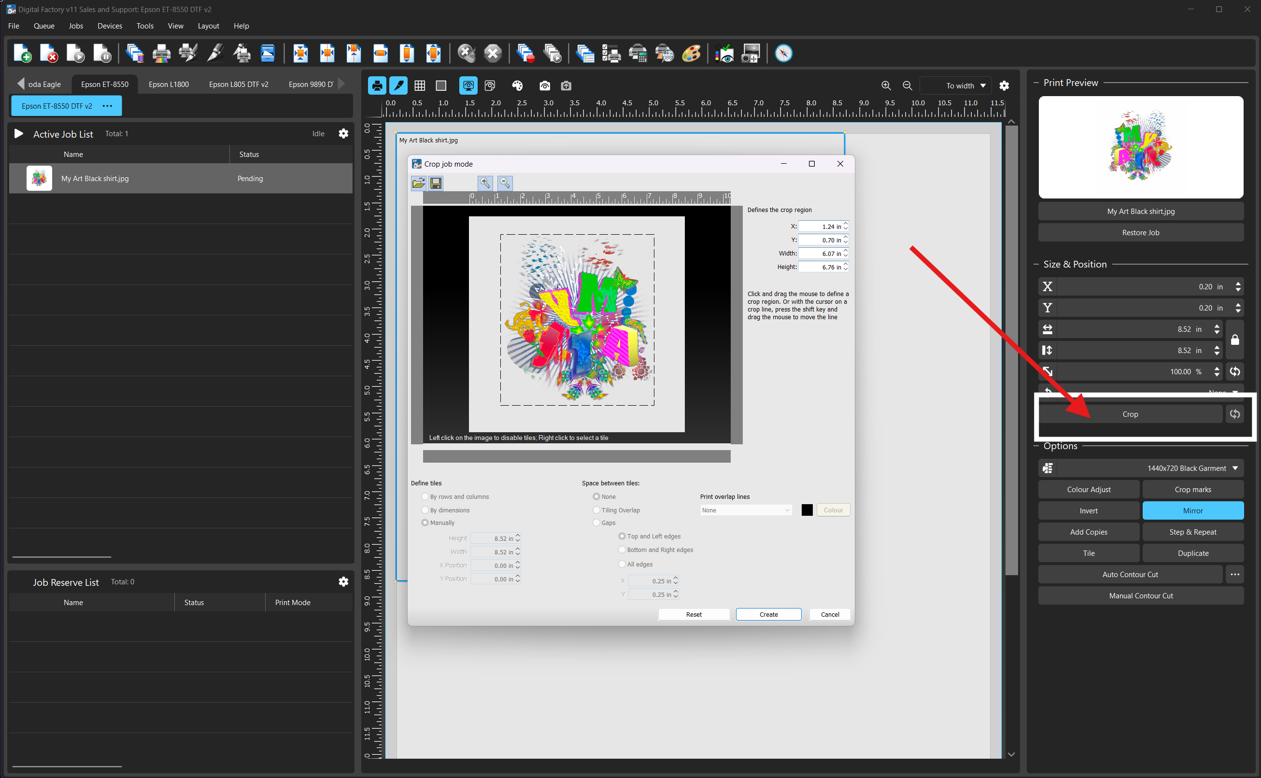The height and width of the screenshot is (778, 1261).
Task: Select None for space between tiles
Action: point(596,496)
